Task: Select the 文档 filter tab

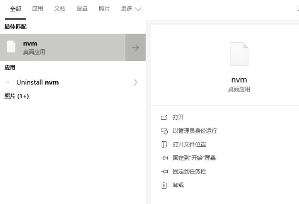Action: click(60, 9)
